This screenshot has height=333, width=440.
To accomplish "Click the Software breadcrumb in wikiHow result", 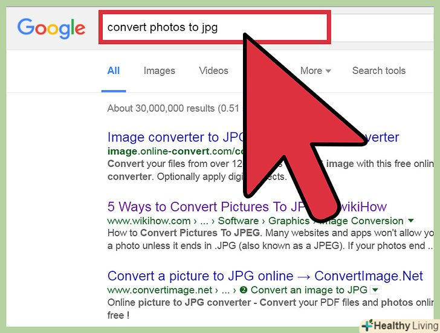I will click(x=238, y=221).
